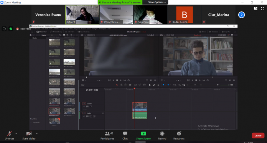
Task: Open Zoom View Options dropdown
Action: [157, 2]
